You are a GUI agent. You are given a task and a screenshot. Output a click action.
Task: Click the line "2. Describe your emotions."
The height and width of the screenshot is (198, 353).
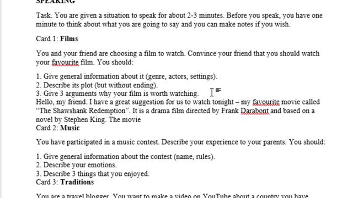click(x=76, y=165)
